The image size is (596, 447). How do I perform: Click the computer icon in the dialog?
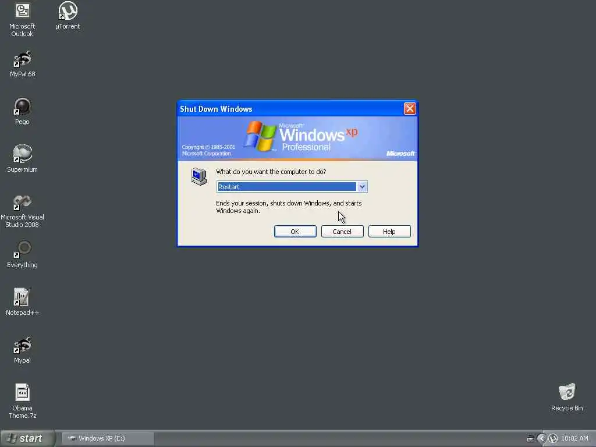199,176
